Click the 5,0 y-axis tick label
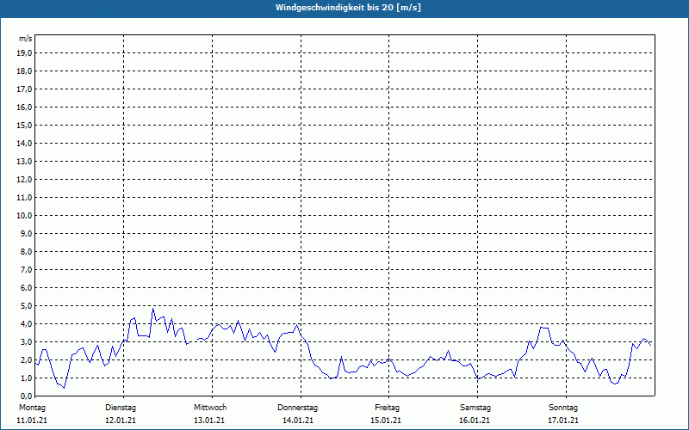The image size is (689, 430). pyautogui.click(x=26, y=305)
